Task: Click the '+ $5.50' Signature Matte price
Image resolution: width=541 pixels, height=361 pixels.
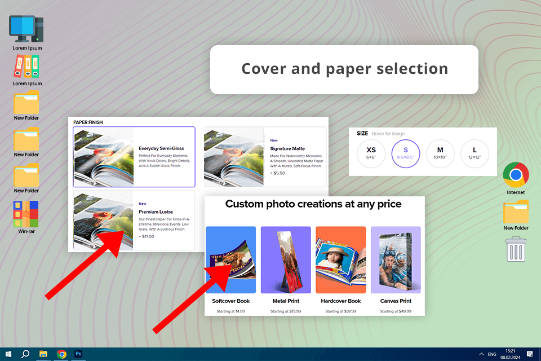Action: point(277,173)
